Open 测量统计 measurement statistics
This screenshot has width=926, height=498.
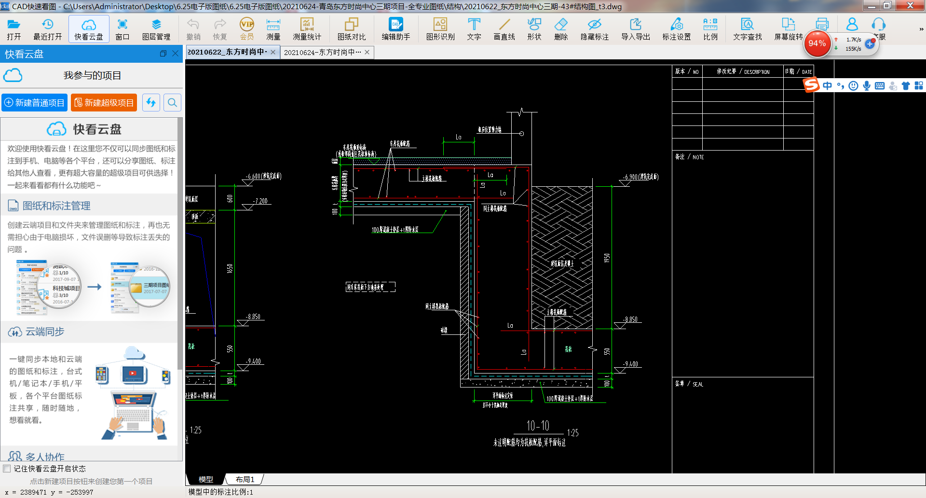(307, 29)
